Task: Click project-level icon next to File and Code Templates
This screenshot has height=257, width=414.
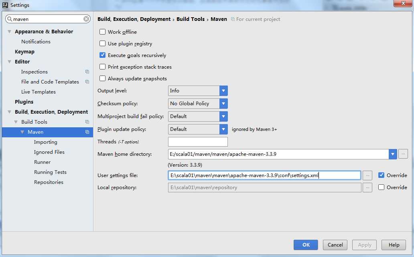Action: 87,82
